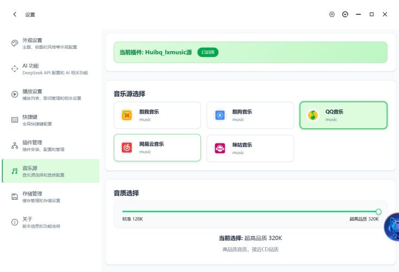Go back using the left arrow icon
The width and height of the screenshot is (399, 272).
(x=15, y=15)
